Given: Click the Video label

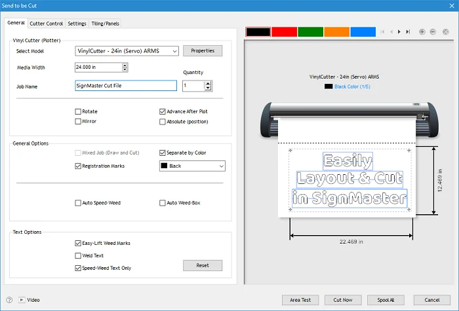Looking at the screenshot, I should [33, 300].
